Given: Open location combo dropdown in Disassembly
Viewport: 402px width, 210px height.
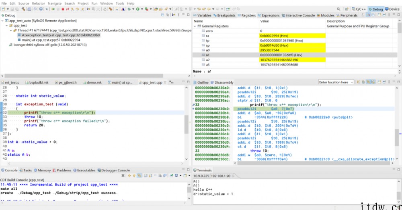Looking at the screenshot, I should 352,82.
